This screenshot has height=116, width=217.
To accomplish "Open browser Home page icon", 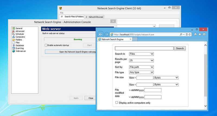I will click(x=195, y=35).
